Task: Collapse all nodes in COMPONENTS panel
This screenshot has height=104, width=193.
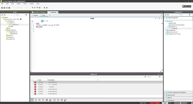Action: pos(168,15)
